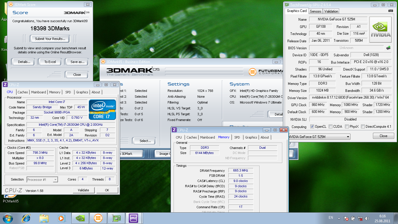Click the Details... button in 3DMark Score
The image size is (398, 224).
tap(24, 62)
